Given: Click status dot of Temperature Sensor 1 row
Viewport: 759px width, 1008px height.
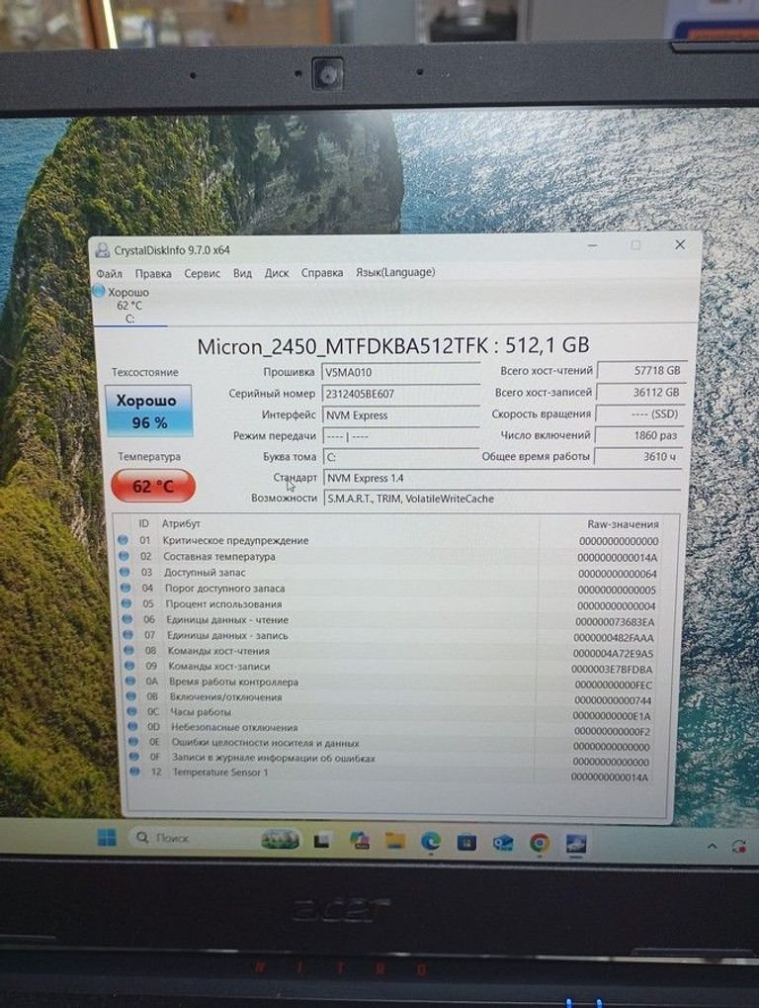Looking at the screenshot, I should 134,772.
